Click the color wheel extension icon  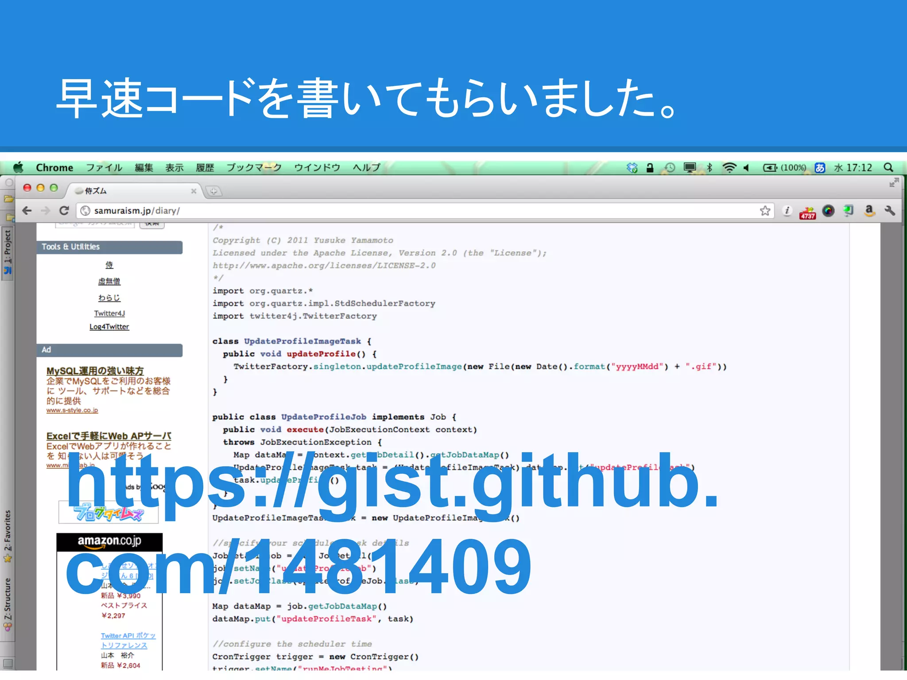(828, 211)
